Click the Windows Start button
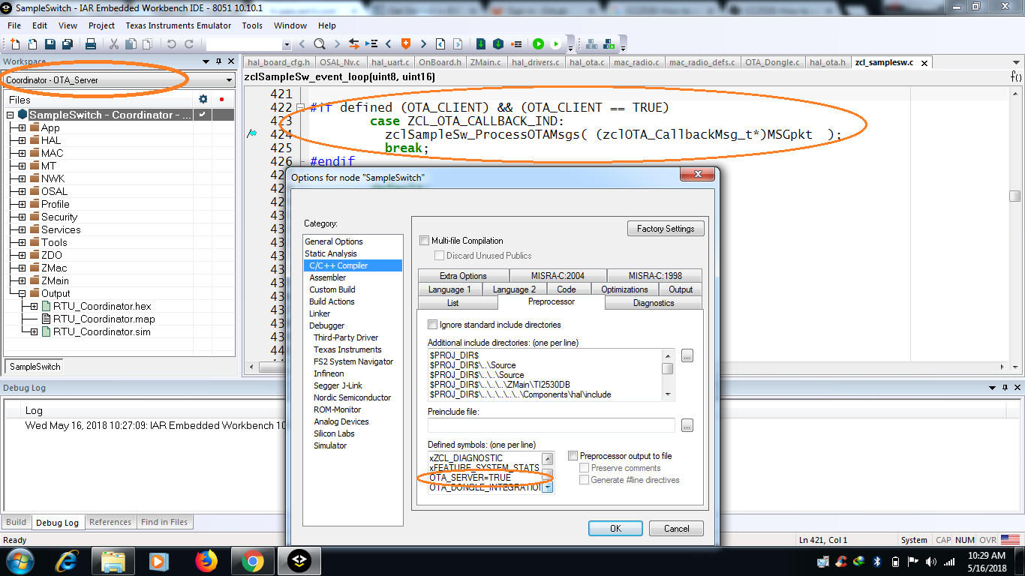Viewport: 1025px width, 576px height. pos(20,560)
